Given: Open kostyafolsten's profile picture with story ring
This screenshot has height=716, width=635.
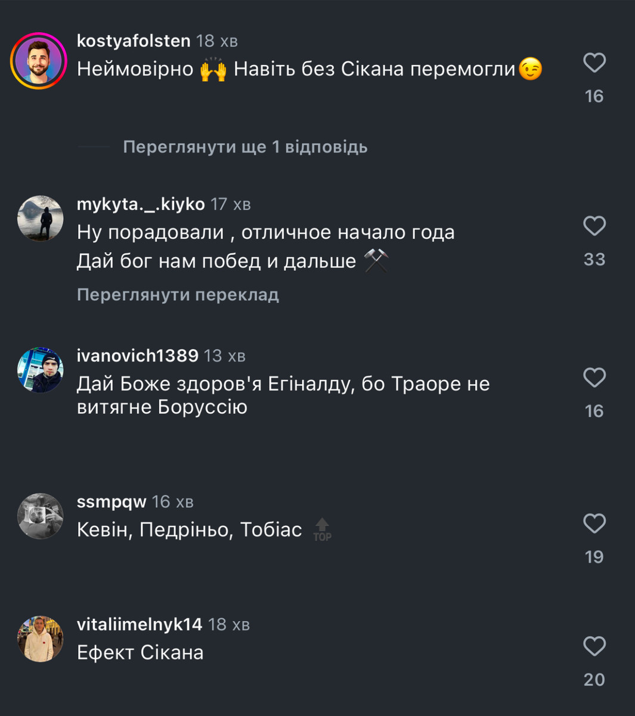Looking at the screenshot, I should coord(39,61).
